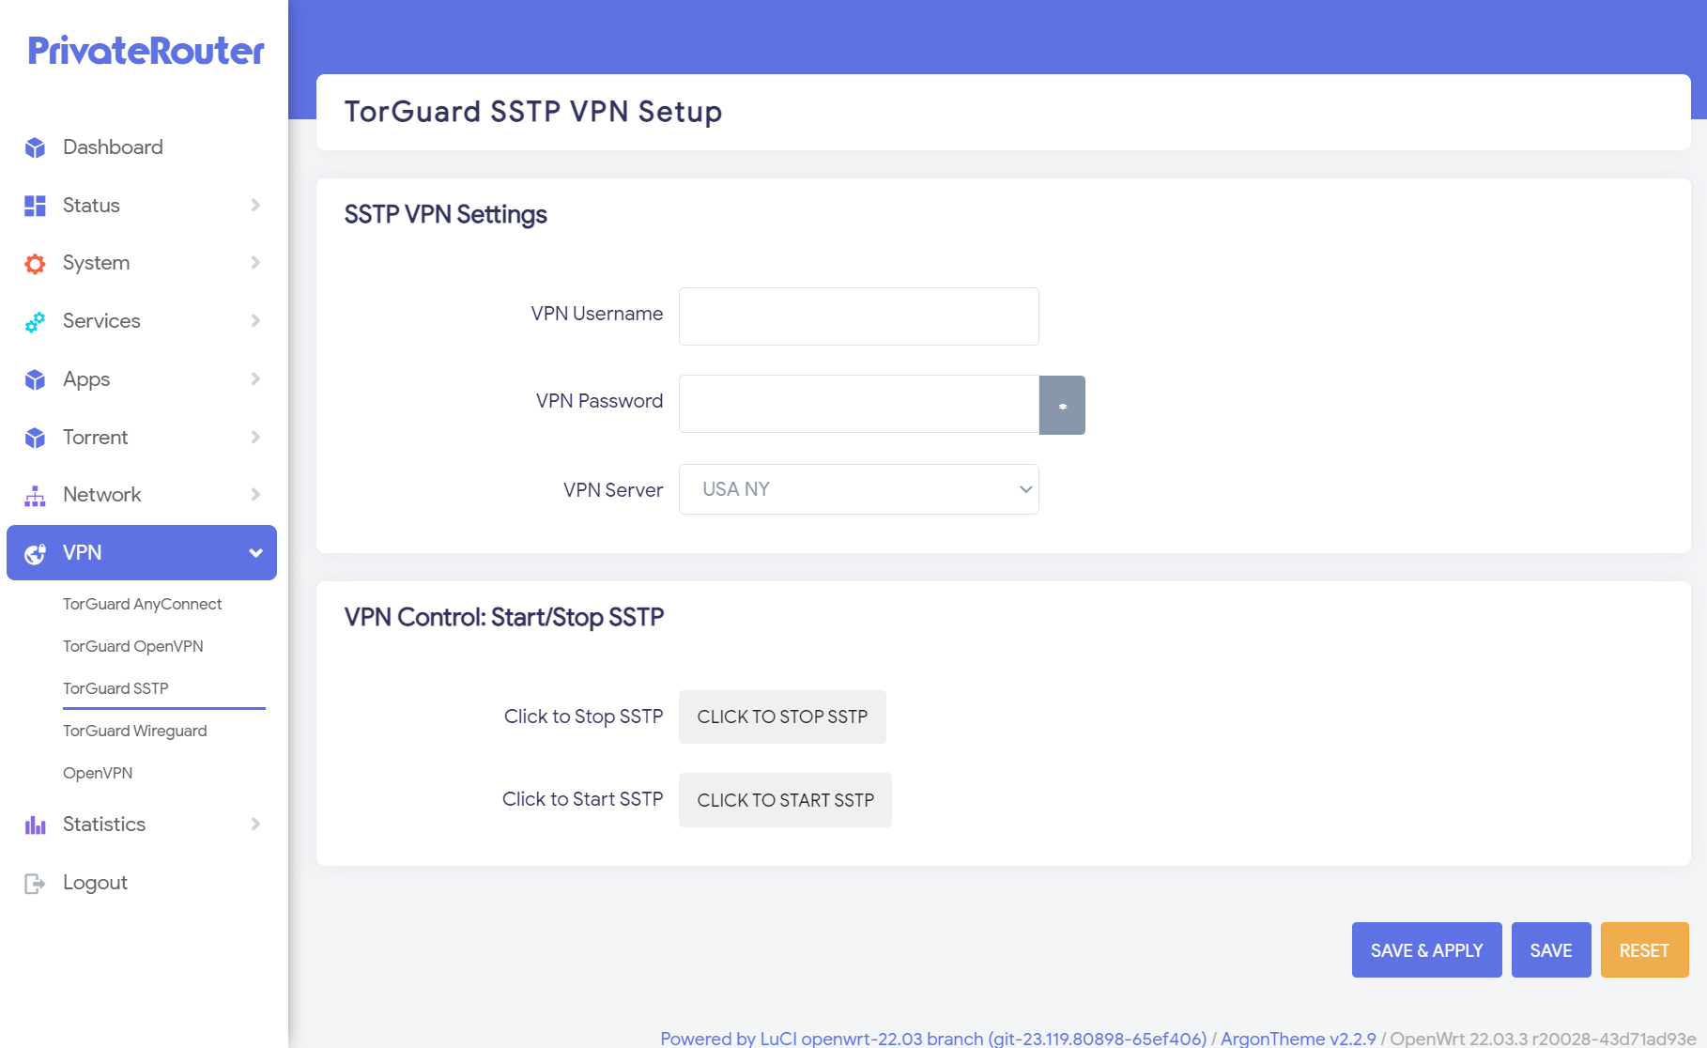
Task: Click the Logout icon
Action: point(35,883)
